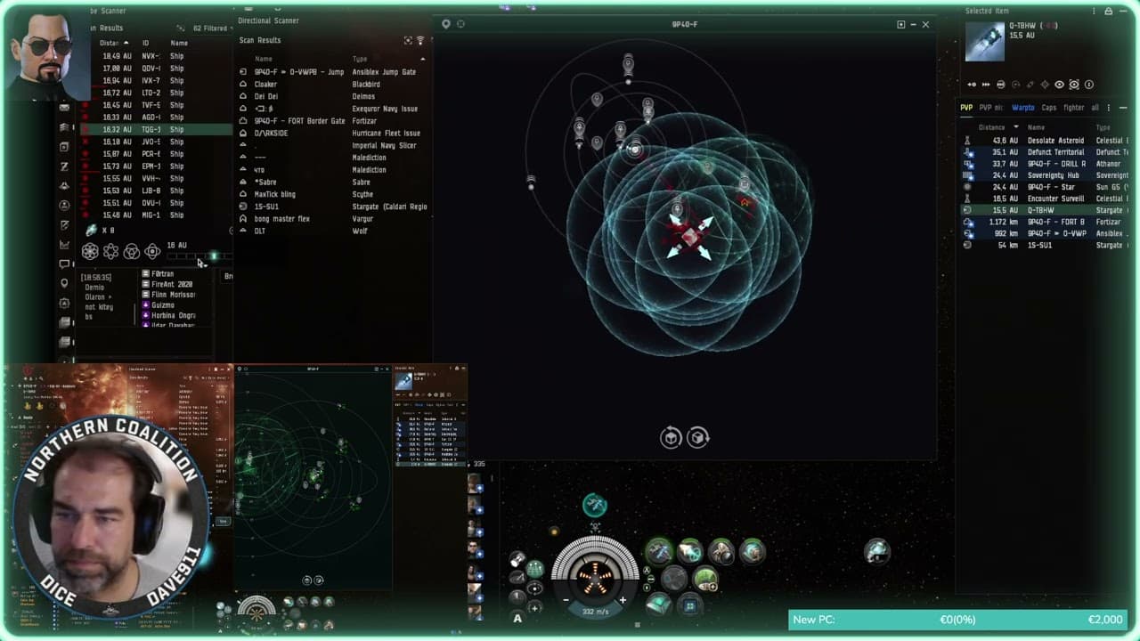The height and width of the screenshot is (641, 1140).
Task: Open the map pin icon in Neocom sidebar
Action: (x=64, y=284)
